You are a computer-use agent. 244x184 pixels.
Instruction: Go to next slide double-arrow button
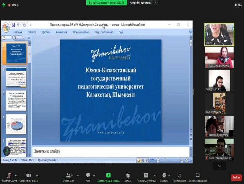pyautogui.click(x=191, y=139)
